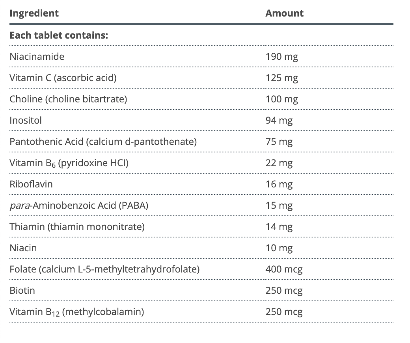The height and width of the screenshot is (343, 410).
Task: Click the Niacin ingredient name
Action: (23, 248)
